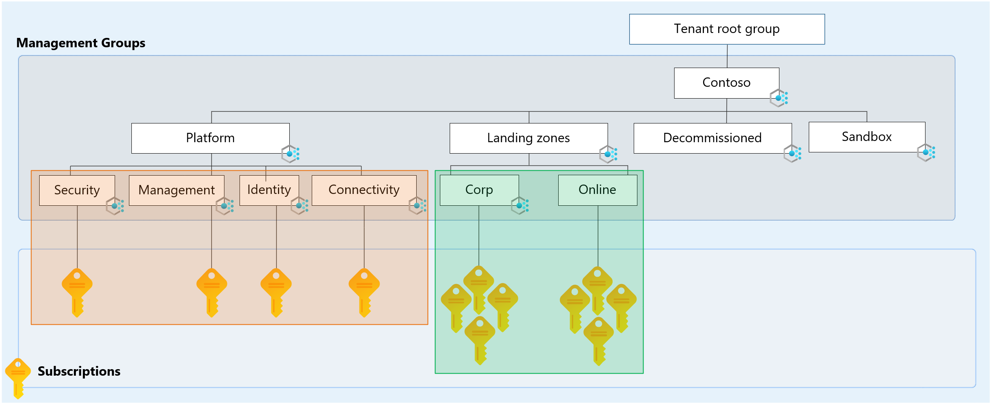Click the subscription key under Security

pos(77,292)
